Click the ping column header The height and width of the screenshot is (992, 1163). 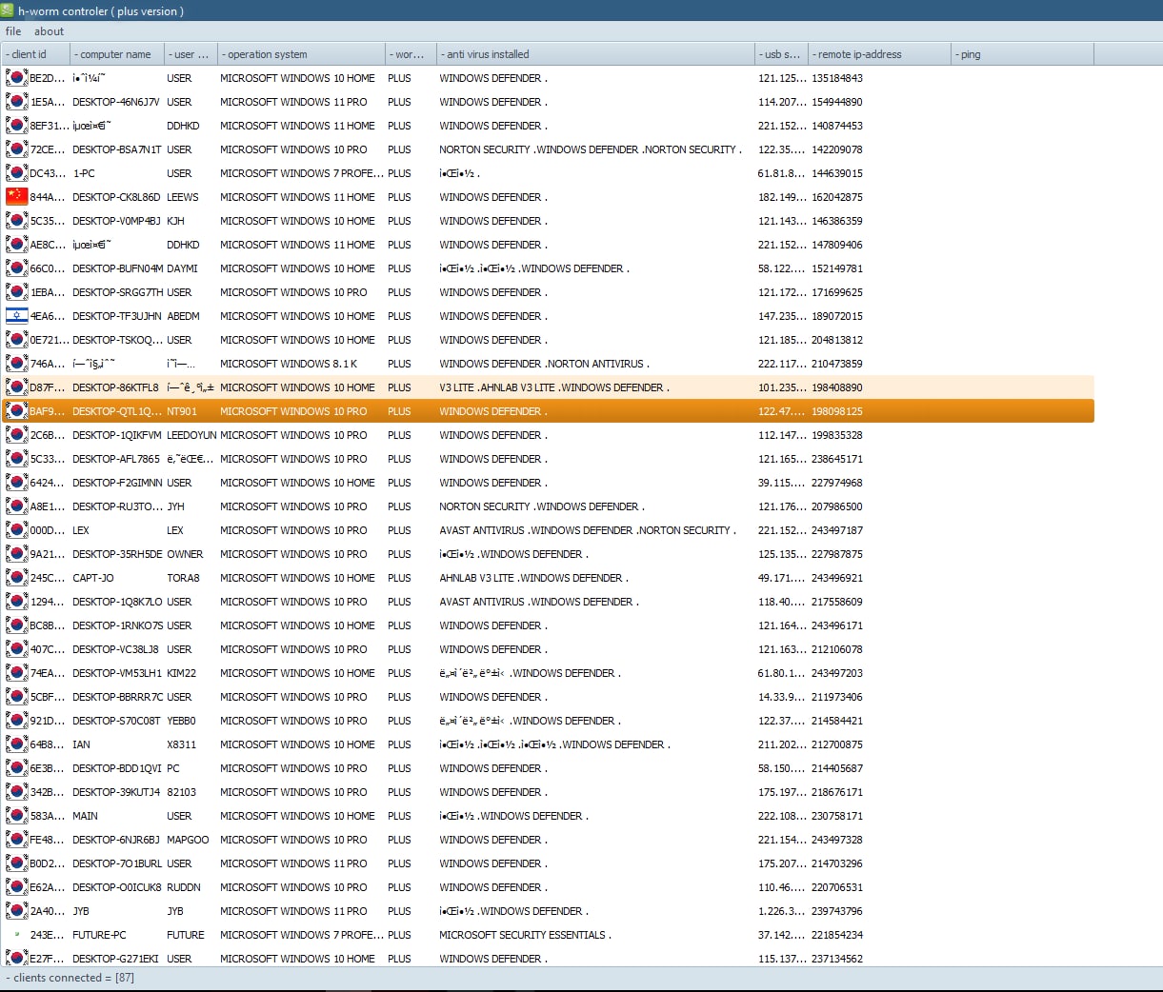(x=1022, y=54)
